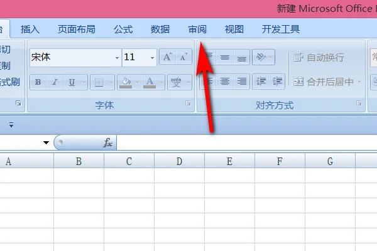Customize the Quick Access Toolbar dropdown

(x=11, y=125)
